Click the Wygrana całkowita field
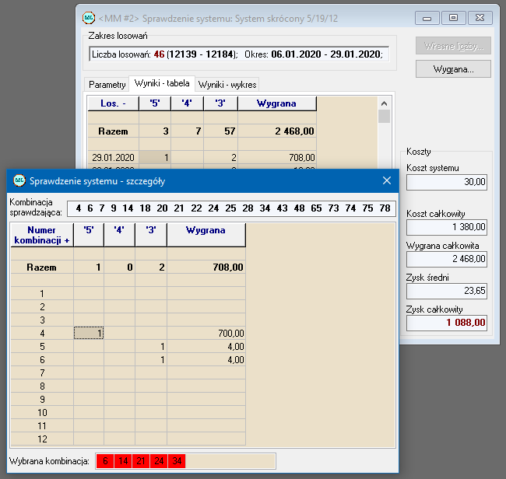 (x=448, y=259)
